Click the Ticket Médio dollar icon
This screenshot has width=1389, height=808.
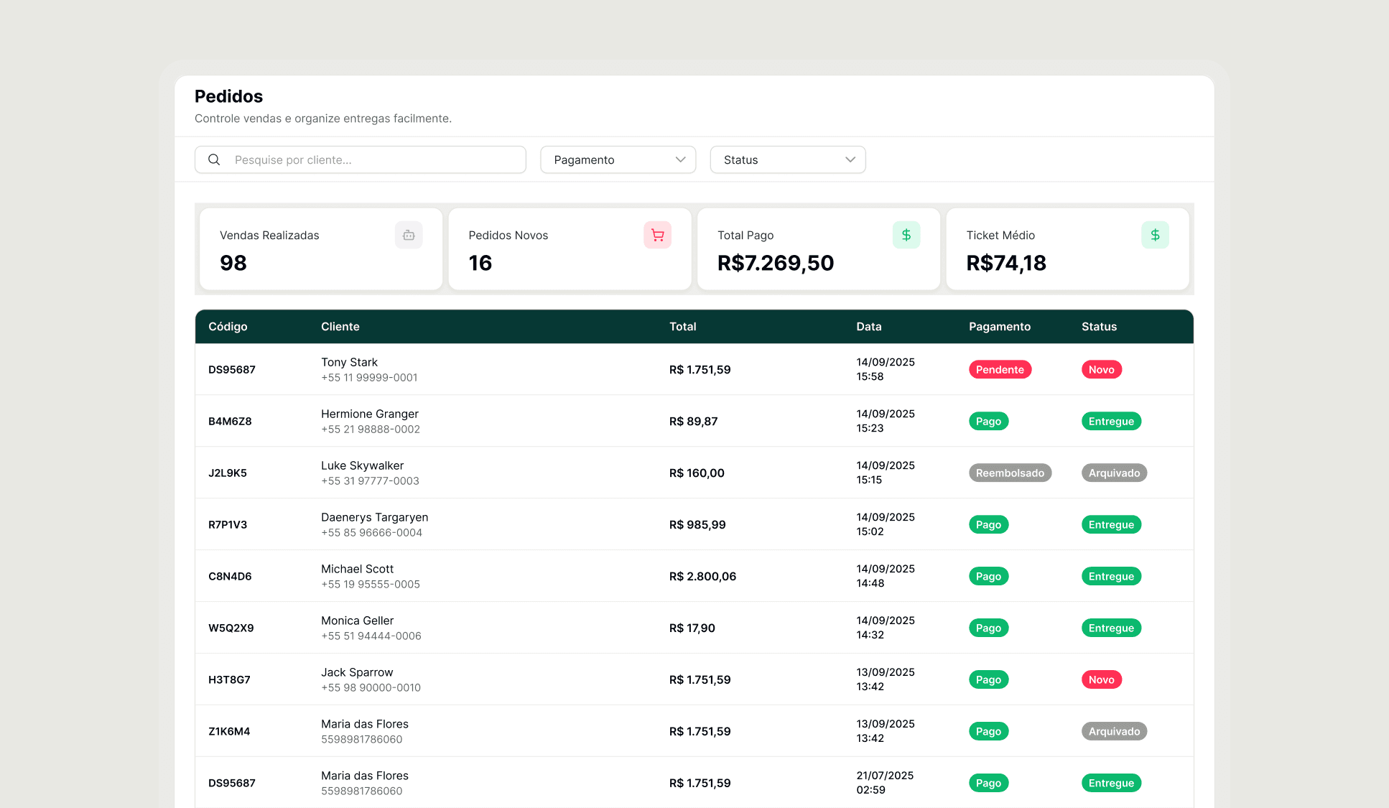pos(1155,235)
